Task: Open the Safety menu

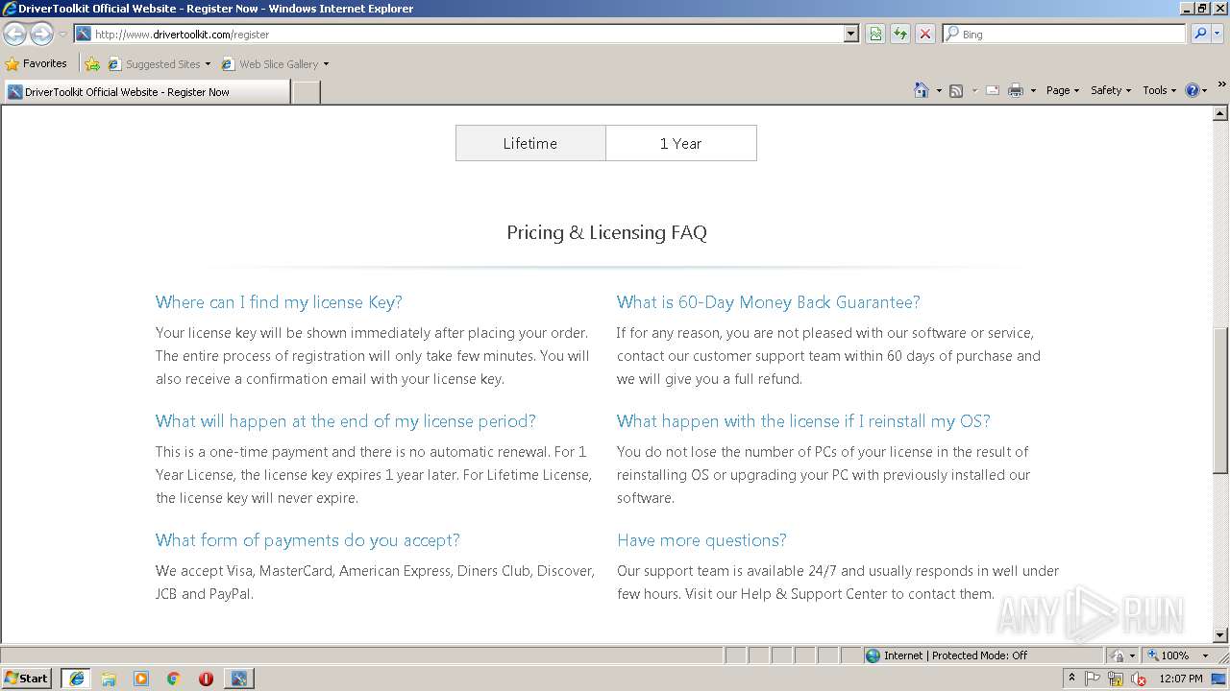Action: (x=1111, y=90)
